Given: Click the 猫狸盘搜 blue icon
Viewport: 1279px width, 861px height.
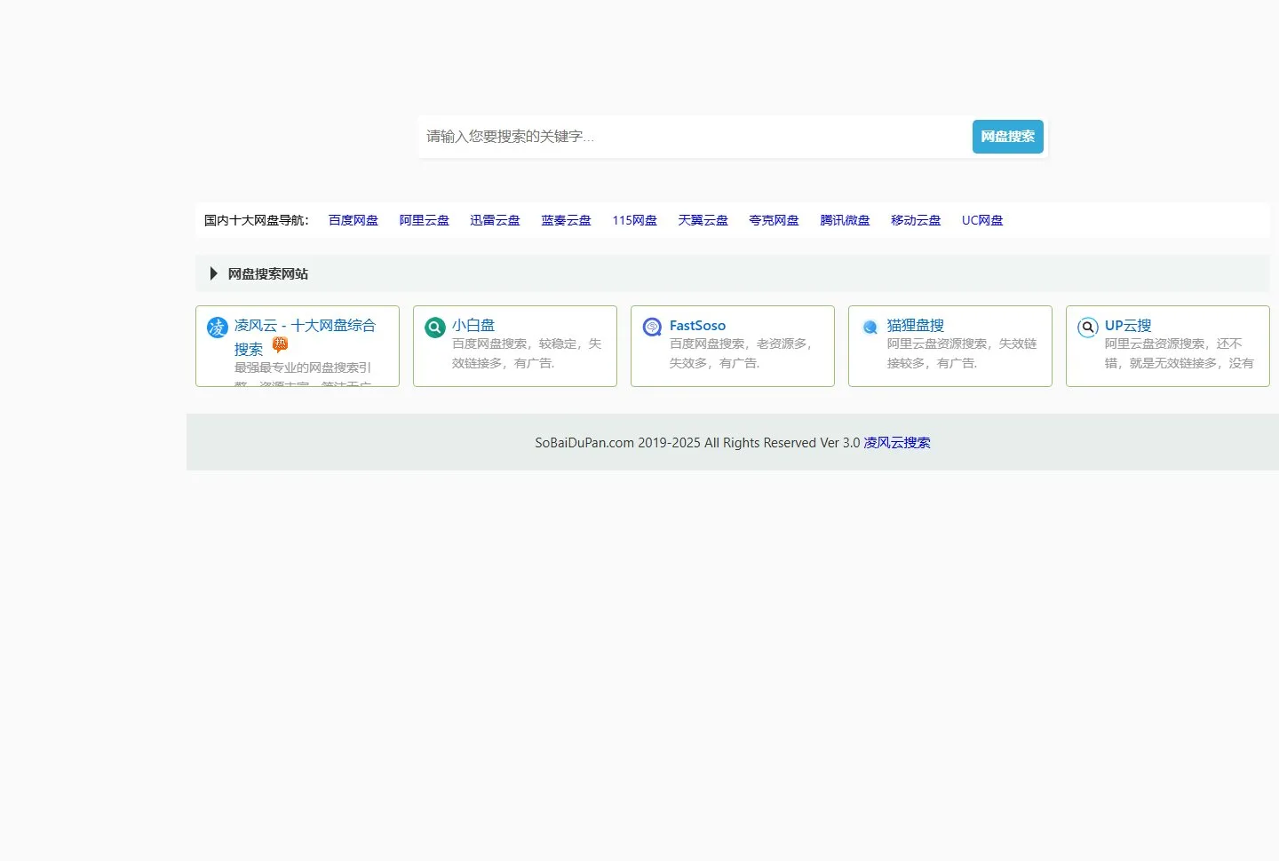Looking at the screenshot, I should [x=870, y=328].
